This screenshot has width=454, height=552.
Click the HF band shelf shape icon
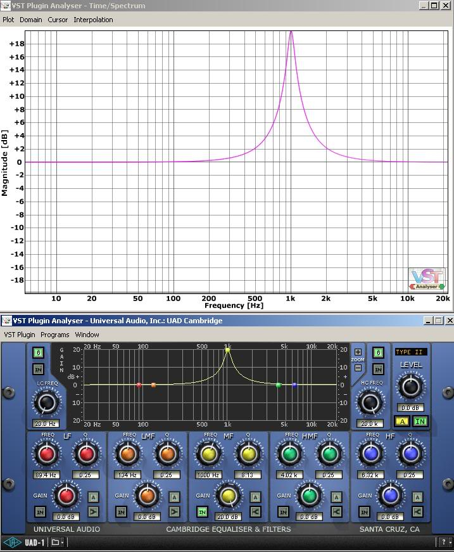coord(418,511)
